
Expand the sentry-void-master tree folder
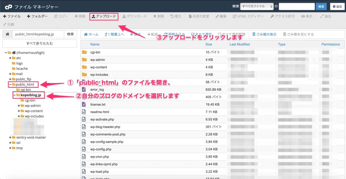tap(10, 137)
